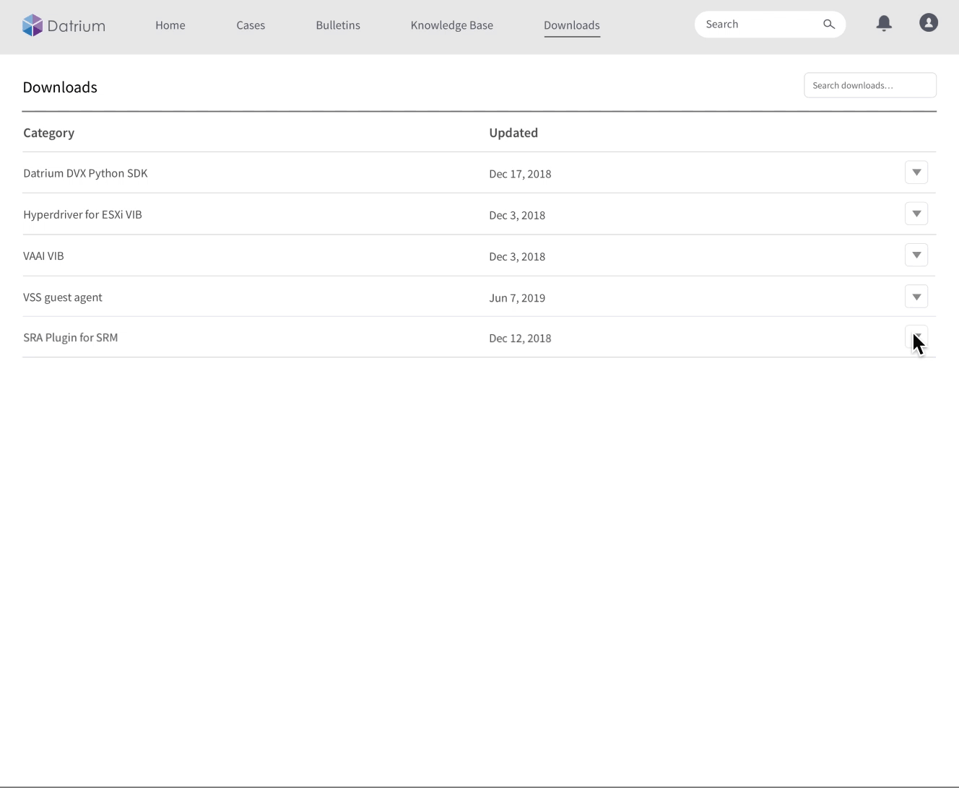Viewport: 959px width, 788px height.
Task: Expand the SRA Plugin for SRM row
Action: click(x=916, y=337)
